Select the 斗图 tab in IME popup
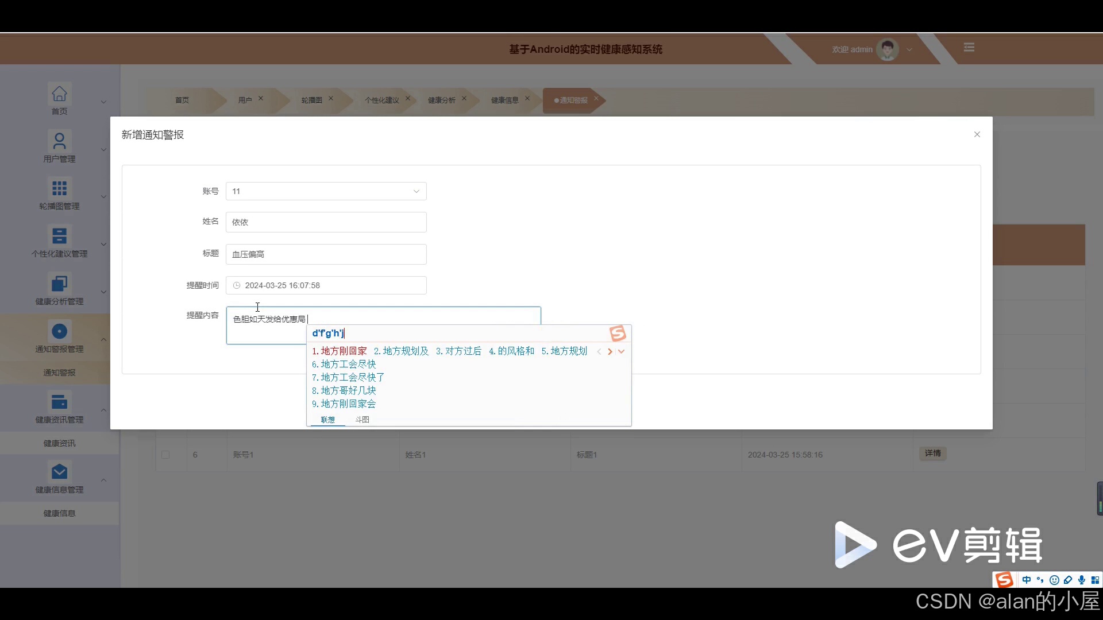 pos(362,420)
